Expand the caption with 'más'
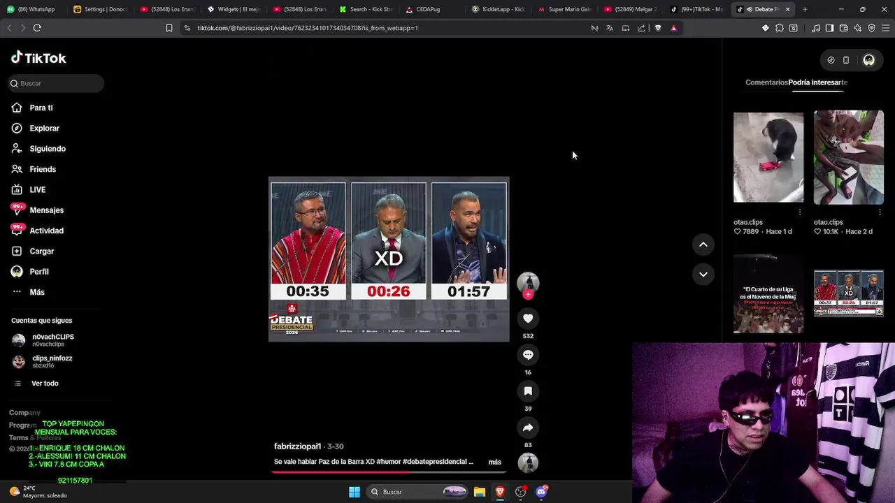895x503 pixels. click(495, 462)
